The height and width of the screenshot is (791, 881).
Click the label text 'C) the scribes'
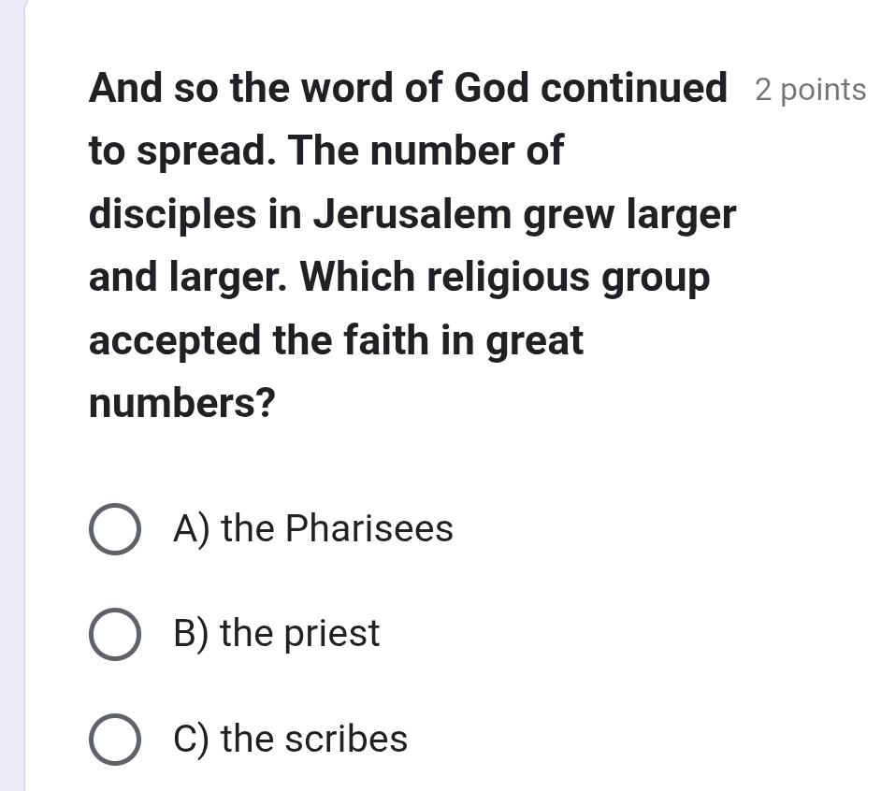pos(290,740)
